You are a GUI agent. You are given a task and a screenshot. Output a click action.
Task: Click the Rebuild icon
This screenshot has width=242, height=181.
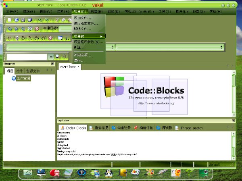click(x=30, y=29)
